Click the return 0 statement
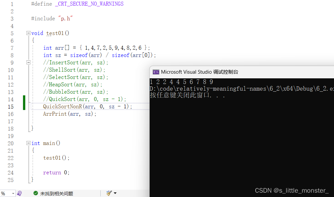Viewport: 334px width, 197px height. (56, 173)
